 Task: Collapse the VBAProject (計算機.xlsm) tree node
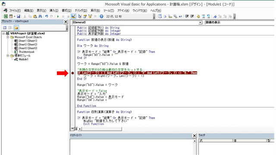[x=3, y=34]
